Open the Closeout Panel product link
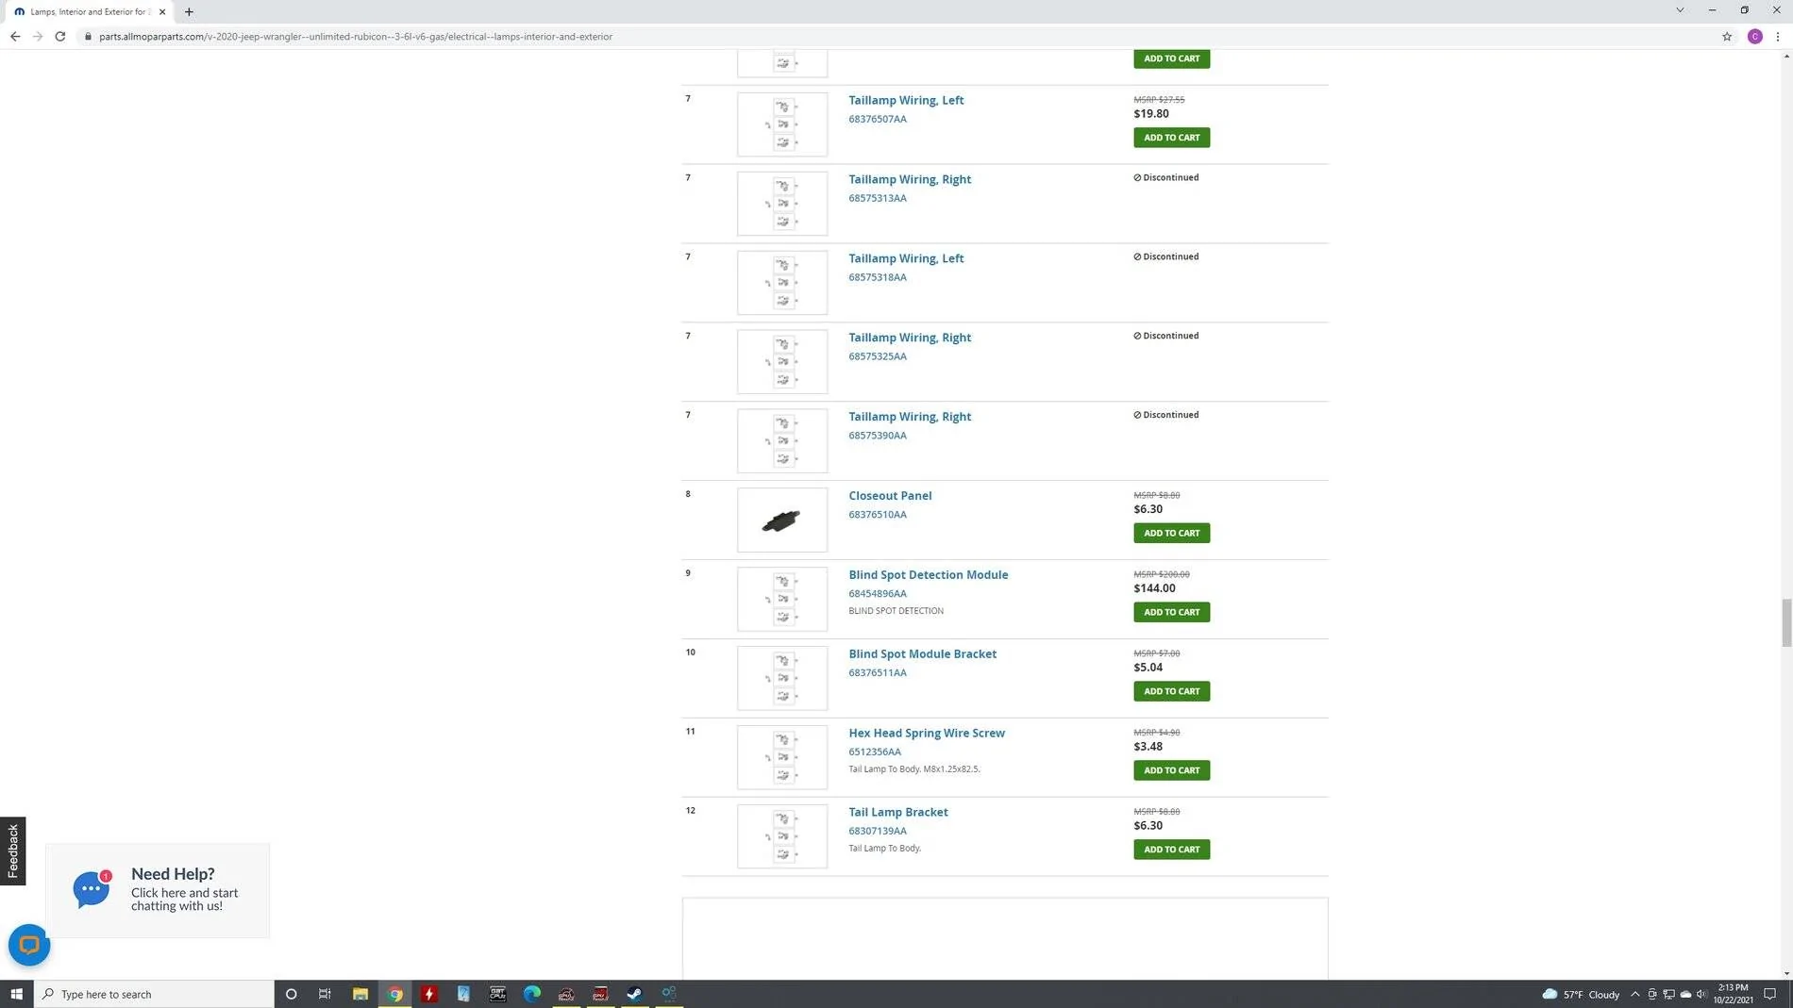Viewport: 1793px width, 1008px height. click(890, 496)
